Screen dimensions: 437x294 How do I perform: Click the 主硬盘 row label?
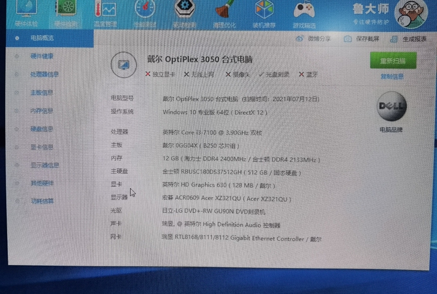pos(119,171)
